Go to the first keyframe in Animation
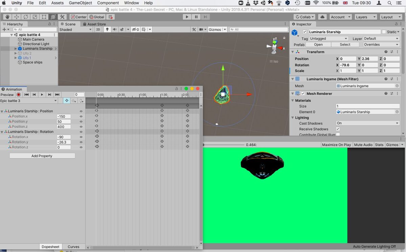The height and width of the screenshot is (252, 406). 26,95
